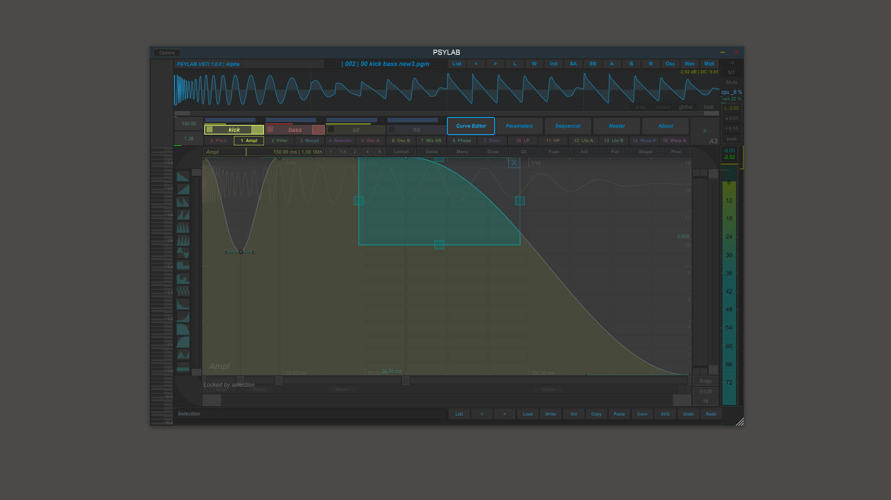The width and height of the screenshot is (891, 500).
Task: Click the SVG export button
Action: pyautogui.click(x=665, y=414)
